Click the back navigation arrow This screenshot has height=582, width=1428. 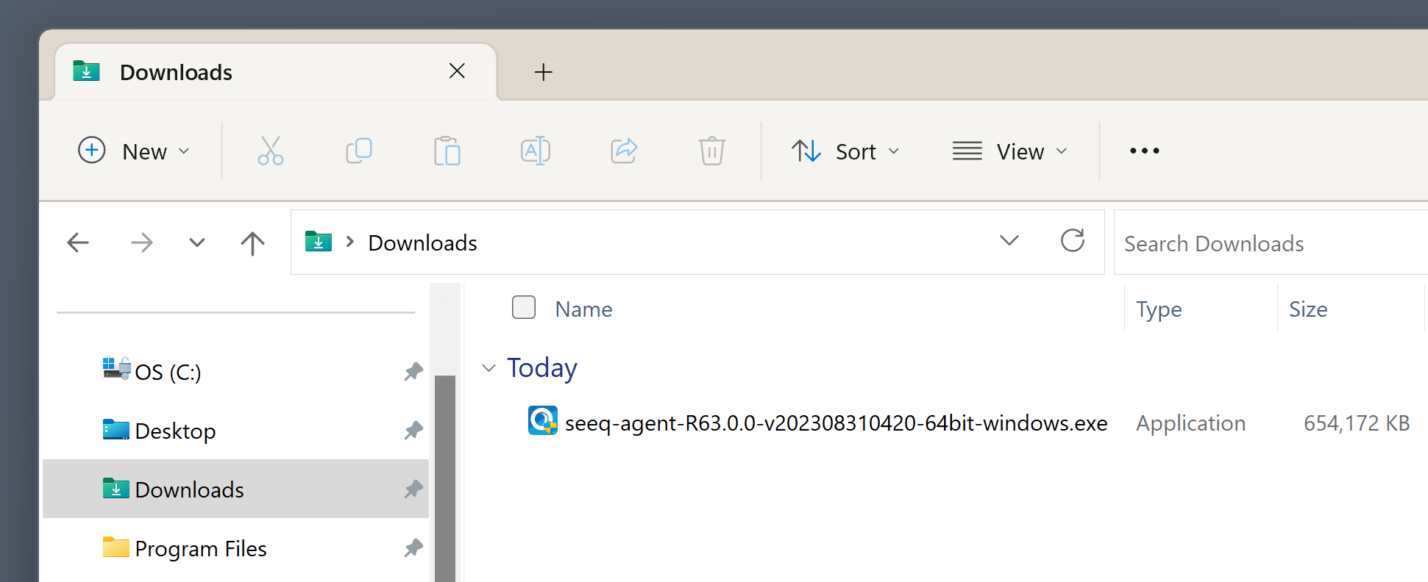[78, 242]
